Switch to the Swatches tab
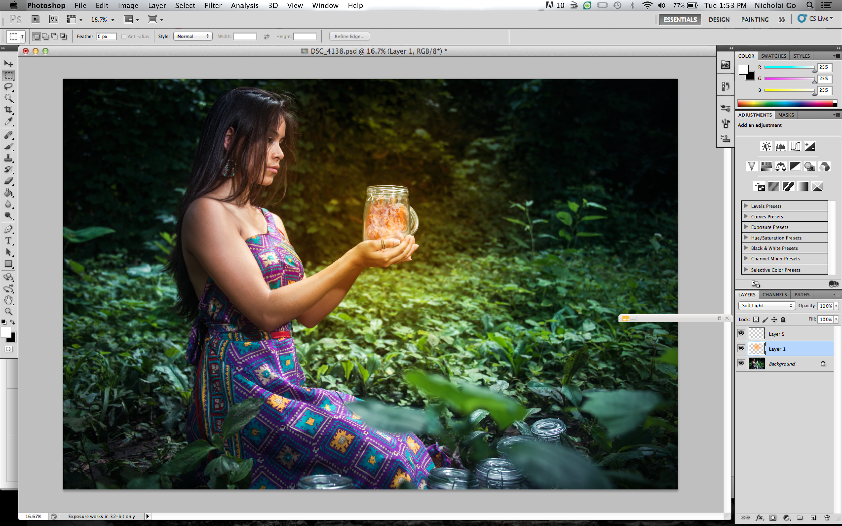 [773, 56]
